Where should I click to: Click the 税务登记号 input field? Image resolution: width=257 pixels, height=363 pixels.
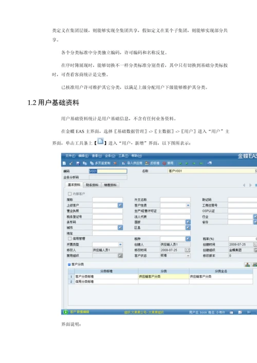(107, 217)
